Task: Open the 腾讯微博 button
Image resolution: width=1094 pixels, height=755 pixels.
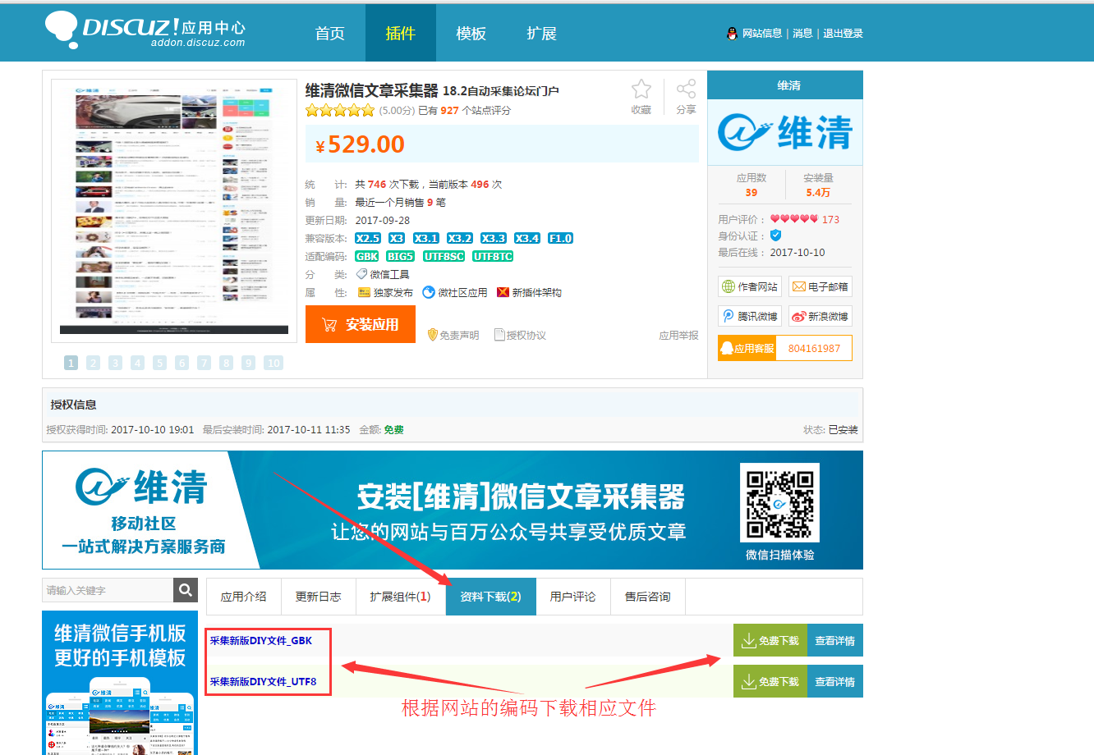Action: pos(748,316)
